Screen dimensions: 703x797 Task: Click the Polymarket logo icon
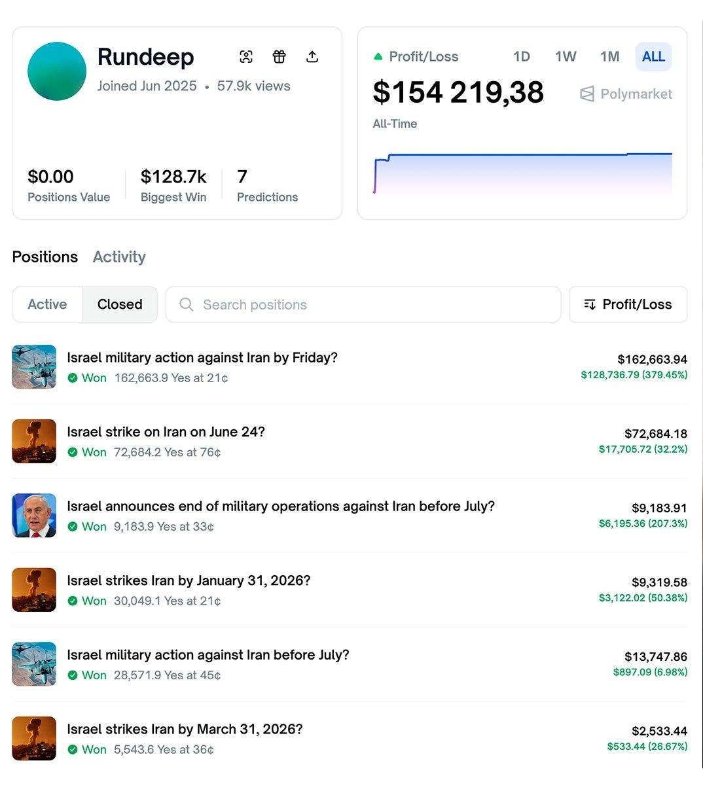[587, 94]
